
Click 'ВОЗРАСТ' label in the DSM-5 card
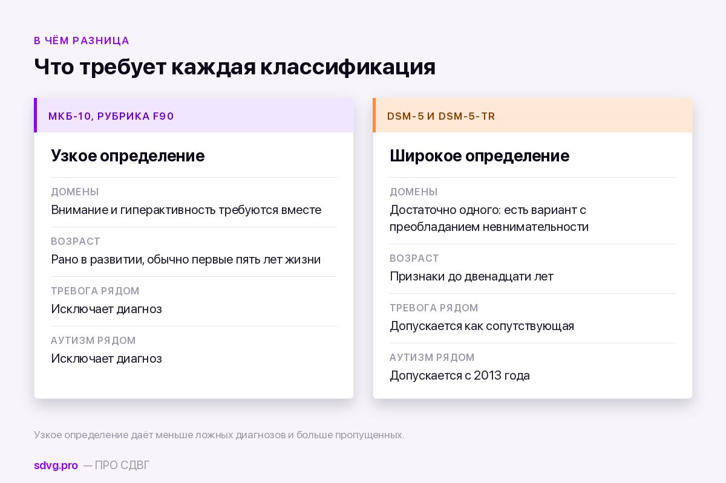[414, 258]
